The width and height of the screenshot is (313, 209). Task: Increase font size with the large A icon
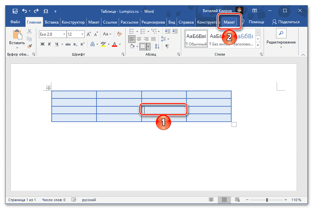pos(89,34)
